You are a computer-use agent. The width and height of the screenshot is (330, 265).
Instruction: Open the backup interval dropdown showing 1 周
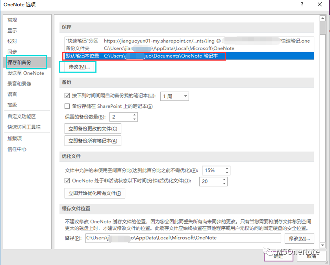174,96
